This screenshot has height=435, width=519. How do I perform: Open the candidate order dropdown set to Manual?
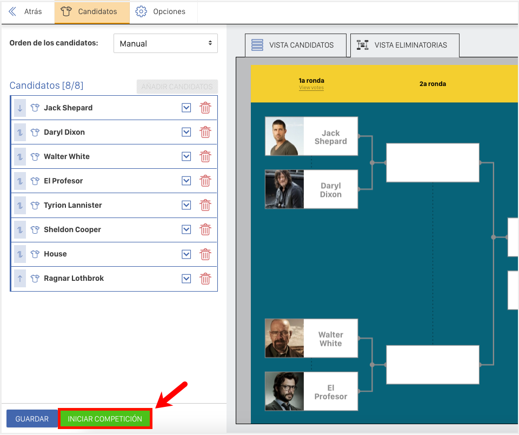click(165, 43)
